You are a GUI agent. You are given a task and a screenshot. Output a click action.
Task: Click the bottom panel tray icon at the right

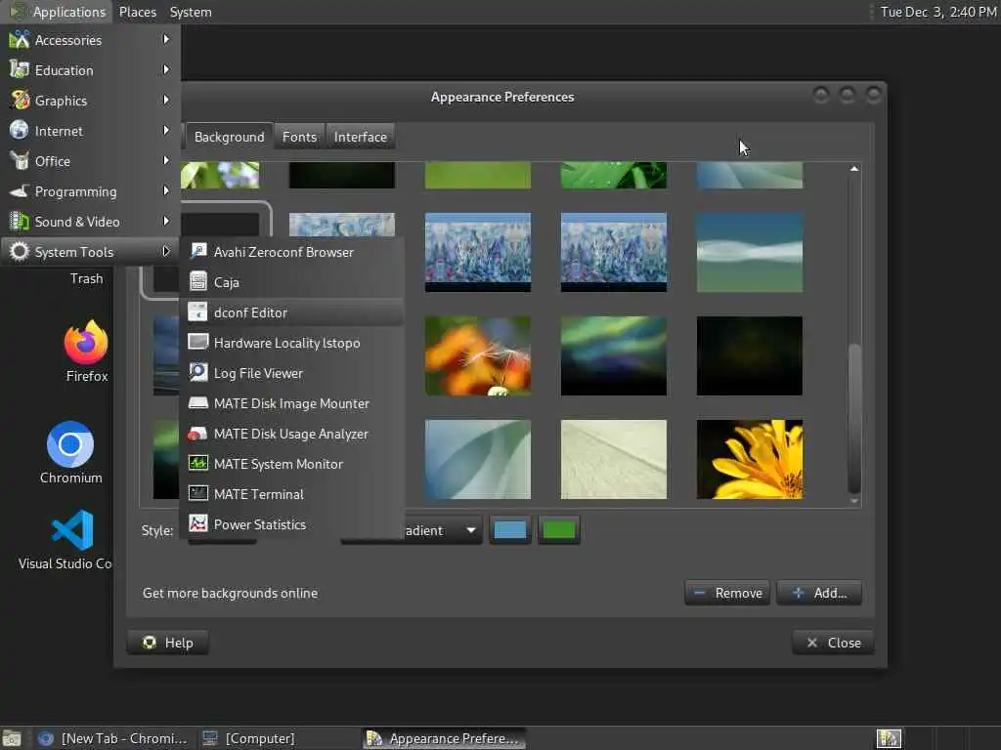889,738
